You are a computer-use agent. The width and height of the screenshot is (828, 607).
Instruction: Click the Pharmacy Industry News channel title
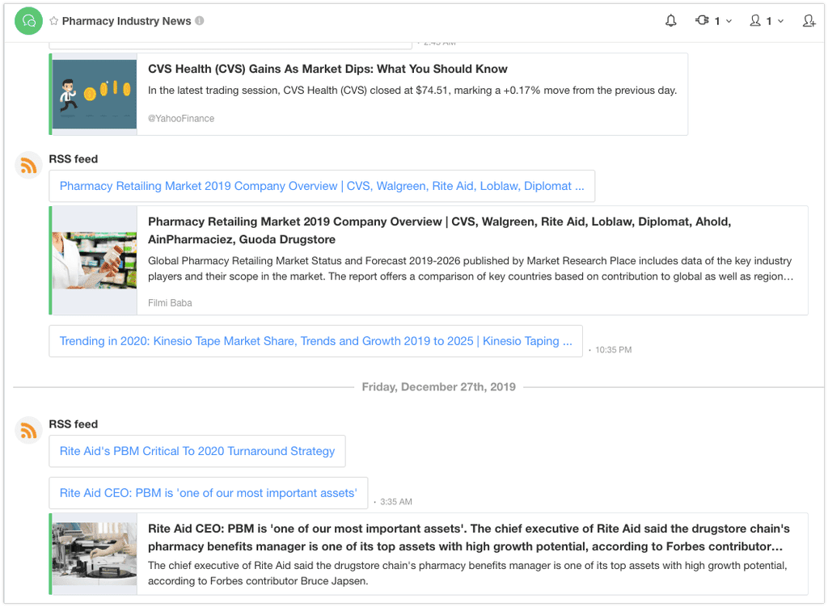click(x=127, y=21)
